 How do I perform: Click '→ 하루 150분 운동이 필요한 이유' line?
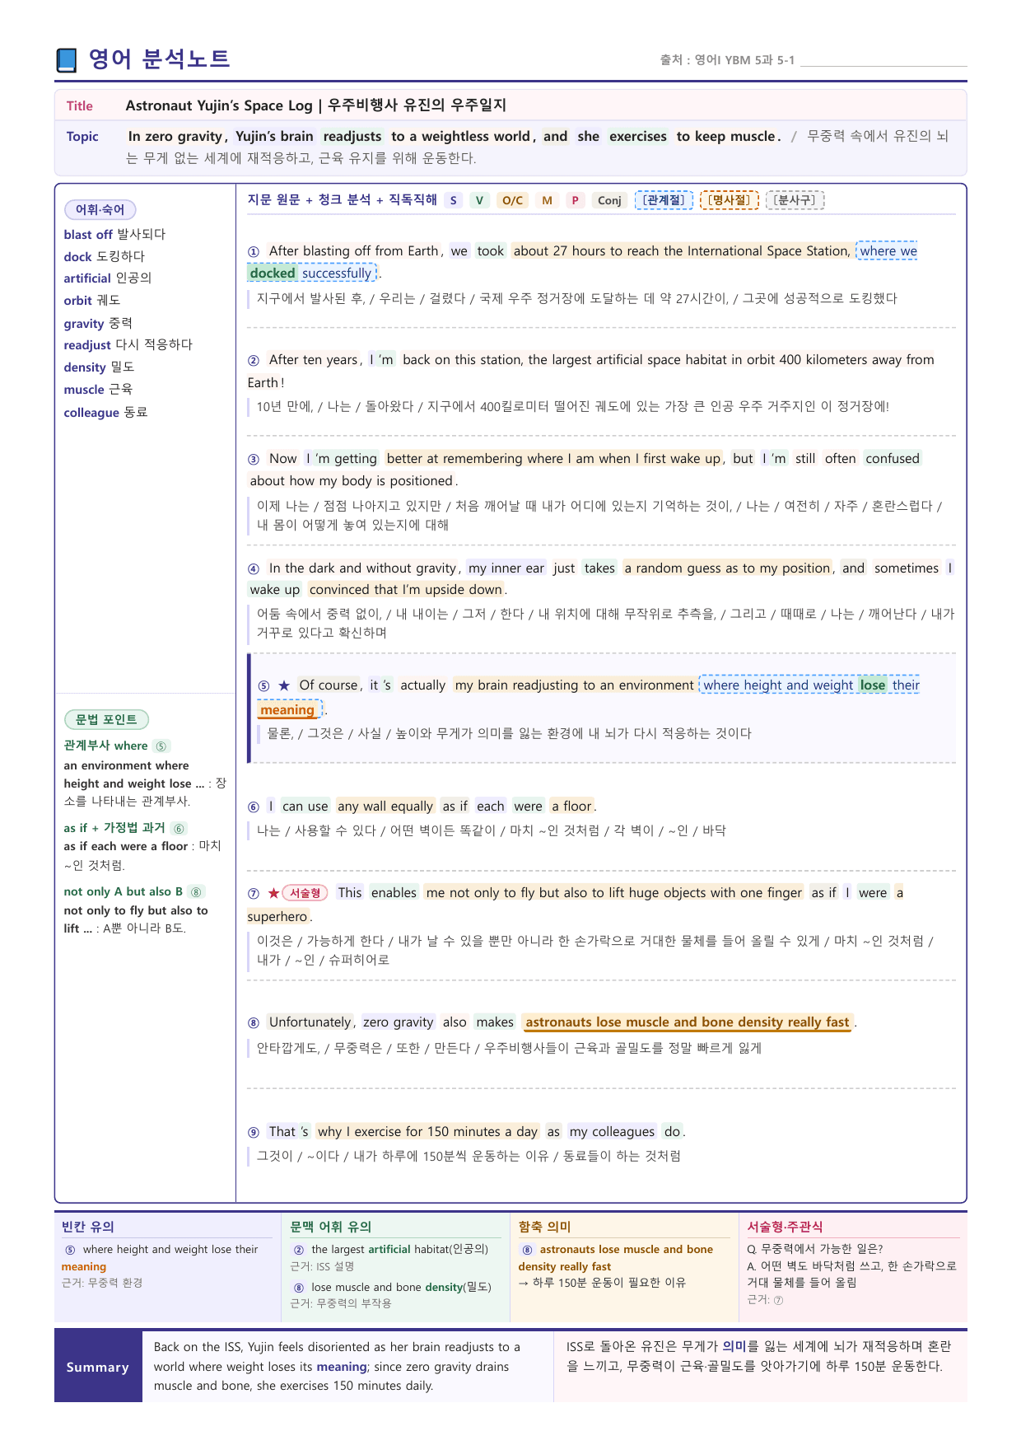pos(602,1284)
